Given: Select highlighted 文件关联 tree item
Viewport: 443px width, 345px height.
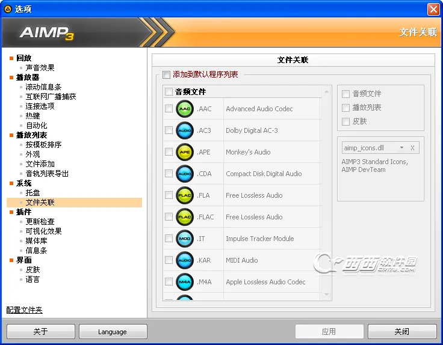Looking at the screenshot, I should pyautogui.click(x=74, y=203).
